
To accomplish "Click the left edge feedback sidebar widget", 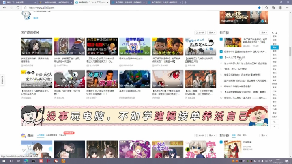I will [2, 80].
